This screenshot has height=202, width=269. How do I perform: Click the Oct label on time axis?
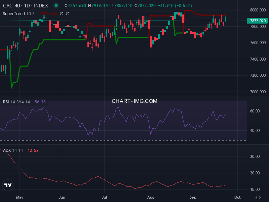point(237,197)
